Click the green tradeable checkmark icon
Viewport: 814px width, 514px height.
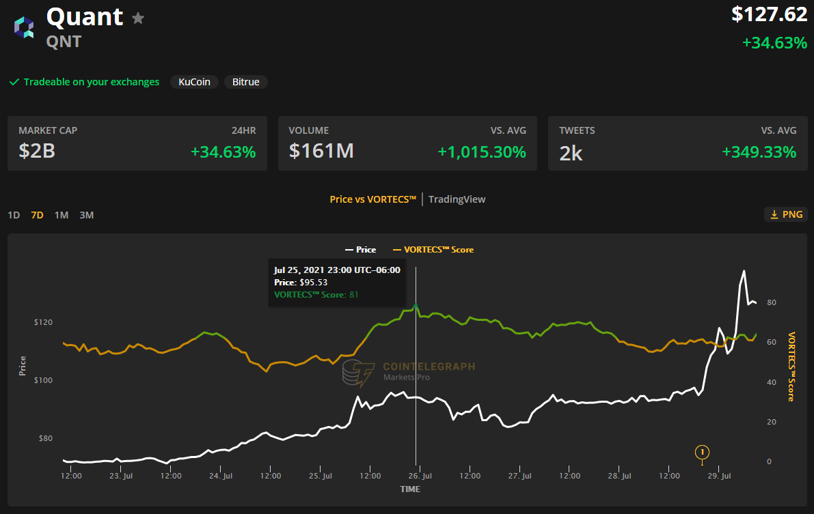(14, 82)
